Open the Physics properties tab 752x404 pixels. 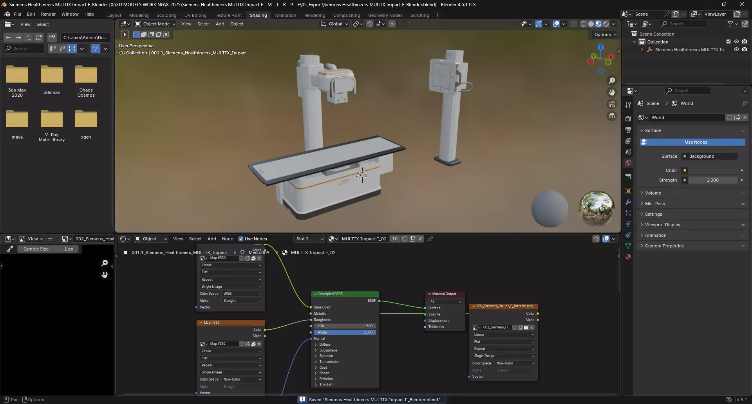point(628,224)
